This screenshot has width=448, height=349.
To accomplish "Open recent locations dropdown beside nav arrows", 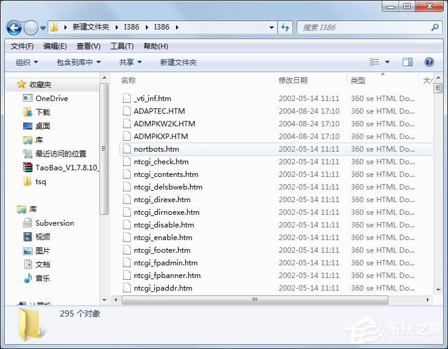I will 43,28.
